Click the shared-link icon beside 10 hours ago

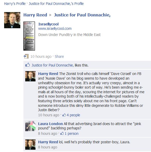point(26,56)
